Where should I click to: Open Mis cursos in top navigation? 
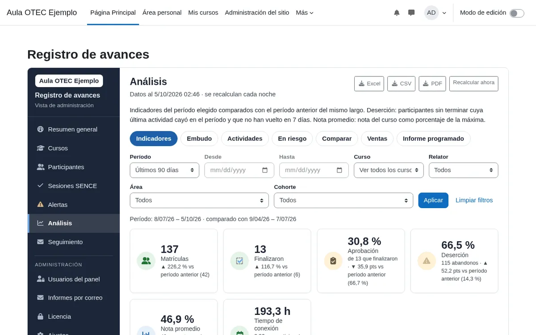pyautogui.click(x=203, y=13)
